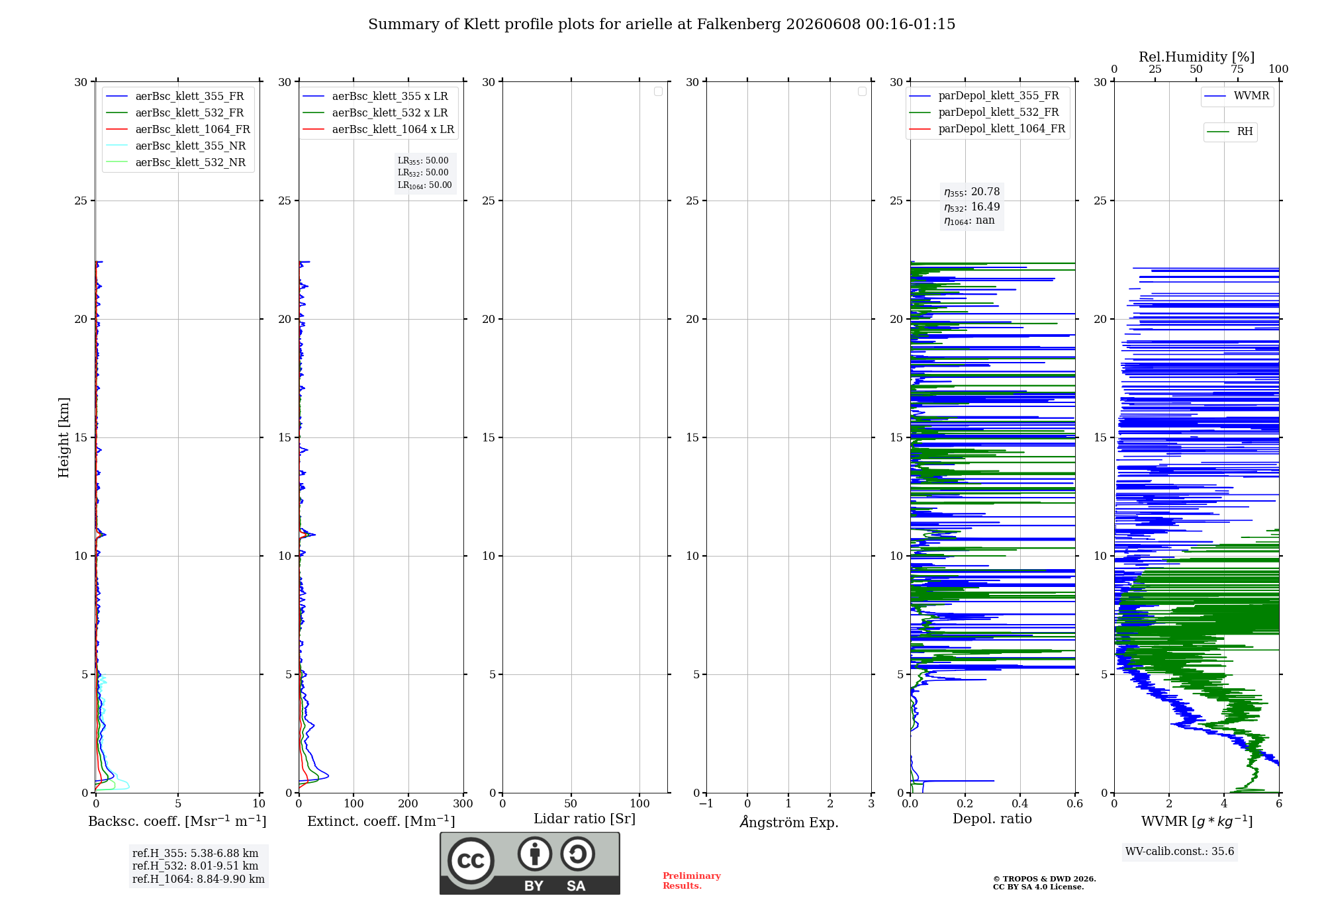Click the Extinct. coeff. axis label

point(381,821)
